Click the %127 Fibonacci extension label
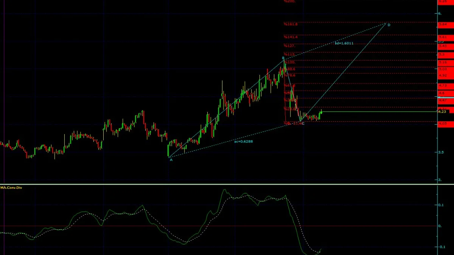The image size is (454, 255). pos(289,45)
